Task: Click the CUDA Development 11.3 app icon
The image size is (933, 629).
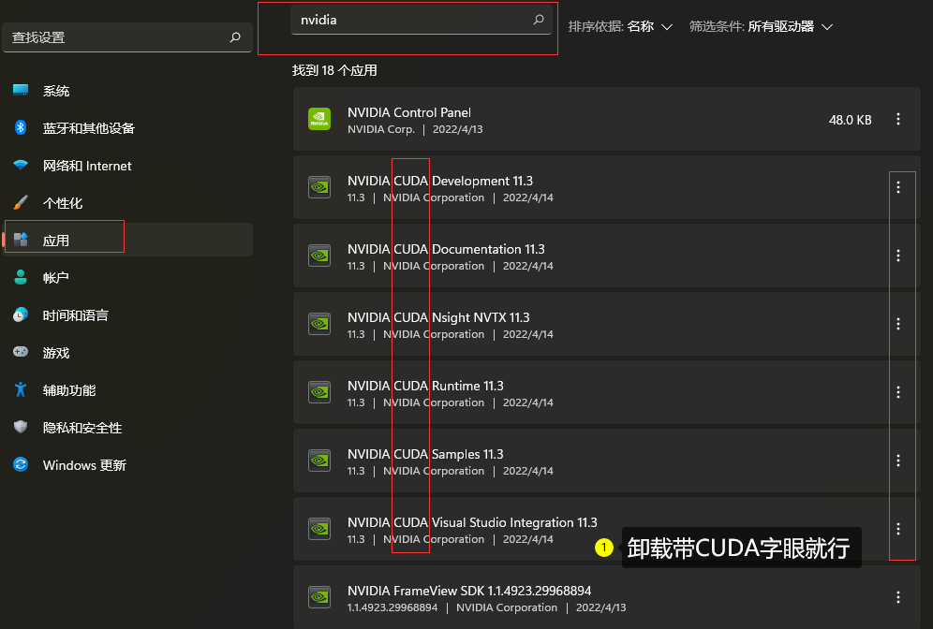Action: click(x=319, y=187)
